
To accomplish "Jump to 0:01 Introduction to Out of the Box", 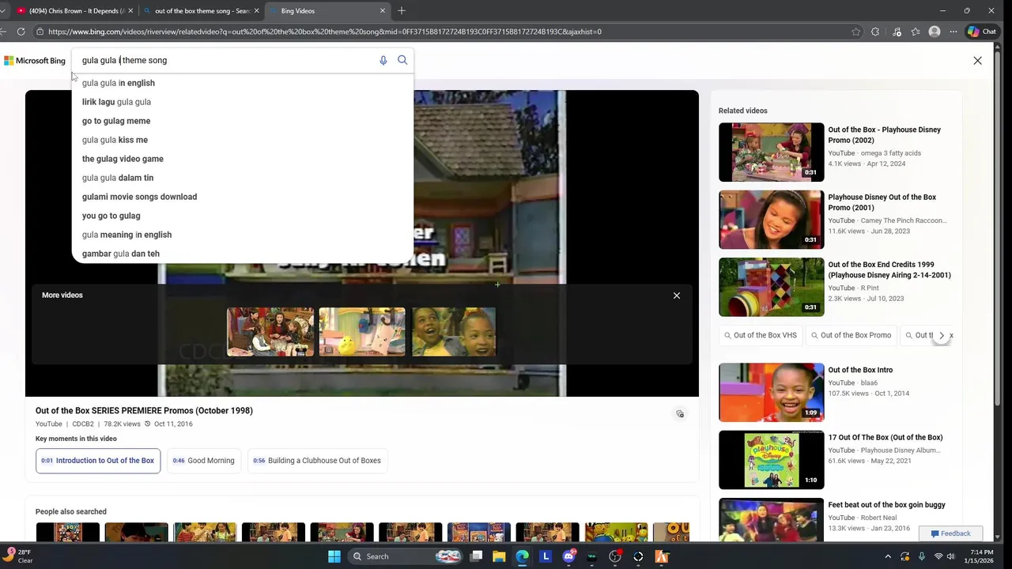I will 98,461.
